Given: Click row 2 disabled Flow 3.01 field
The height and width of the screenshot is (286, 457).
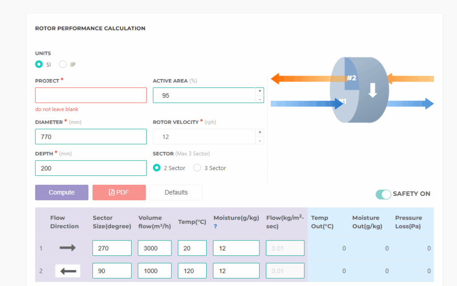Looking at the screenshot, I should pos(285,271).
